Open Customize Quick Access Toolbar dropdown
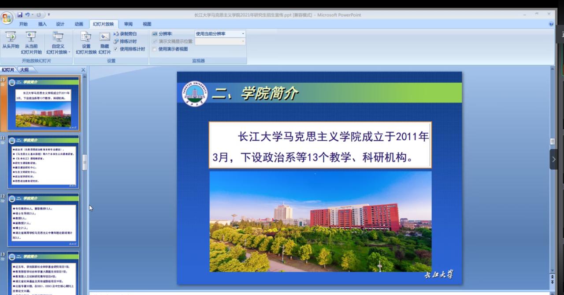This screenshot has width=564, height=295. 48,15
